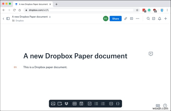Insert a table from the bottom toolbar
The width and height of the screenshot is (171, 111).
pyautogui.click(x=75, y=103)
